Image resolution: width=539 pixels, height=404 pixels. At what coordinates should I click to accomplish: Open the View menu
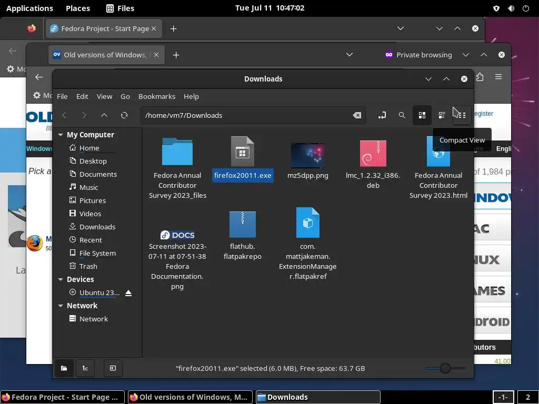[x=105, y=97]
